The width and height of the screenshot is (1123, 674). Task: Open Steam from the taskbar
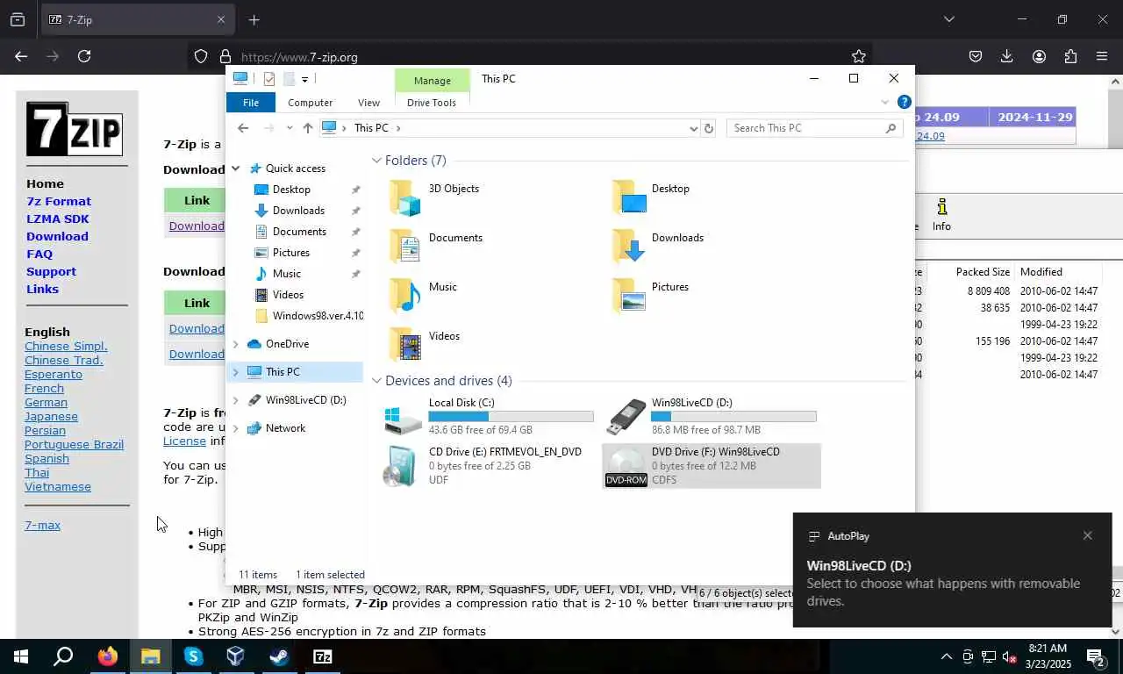pyautogui.click(x=280, y=656)
